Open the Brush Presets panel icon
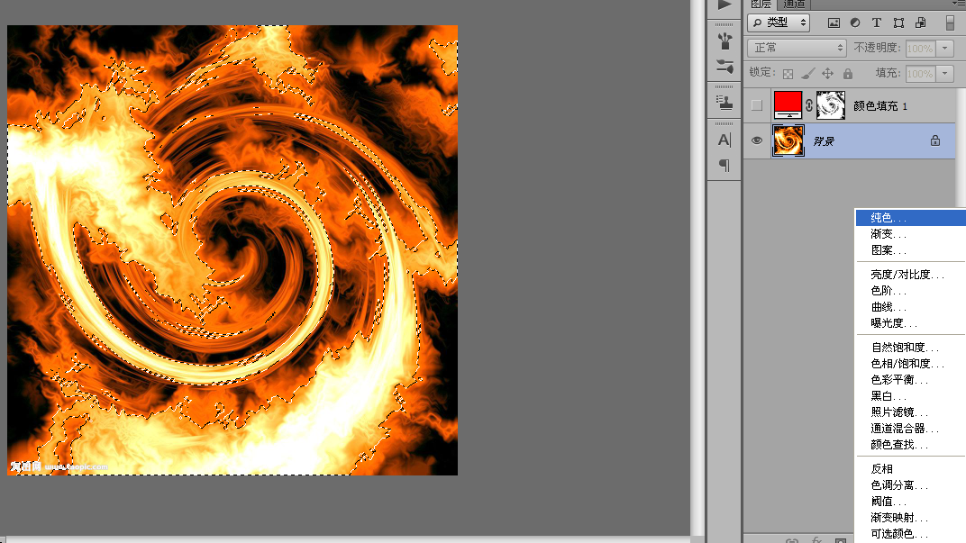Screen dimensions: 966x543 point(724,41)
